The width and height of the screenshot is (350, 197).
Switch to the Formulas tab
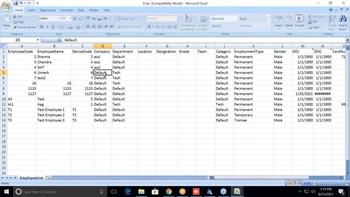(67, 10)
